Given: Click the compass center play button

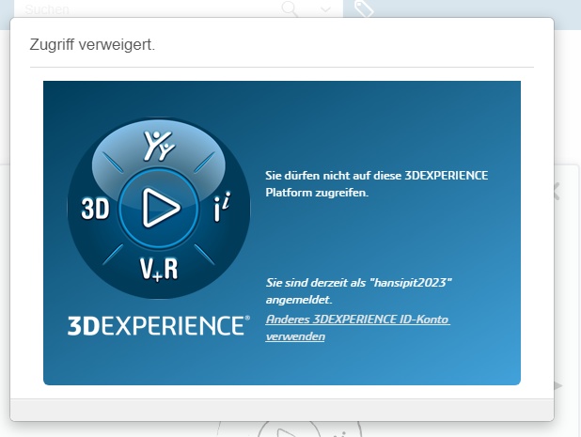Looking at the screenshot, I should 159,208.
